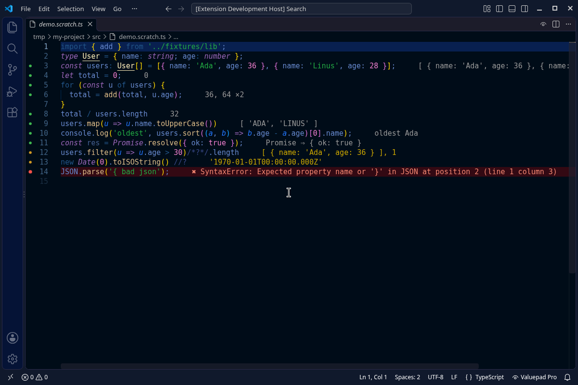Open the View menu
The height and width of the screenshot is (385, 578).
[98, 9]
